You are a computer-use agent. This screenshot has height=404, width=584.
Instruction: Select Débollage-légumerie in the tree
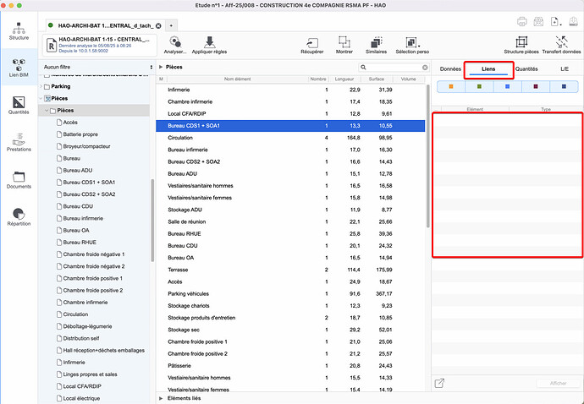[87, 326]
